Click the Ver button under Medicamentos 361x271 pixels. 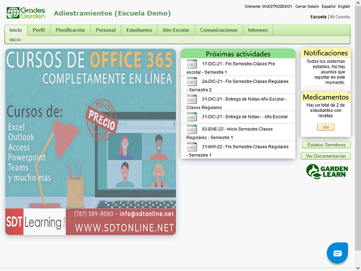(x=325, y=127)
